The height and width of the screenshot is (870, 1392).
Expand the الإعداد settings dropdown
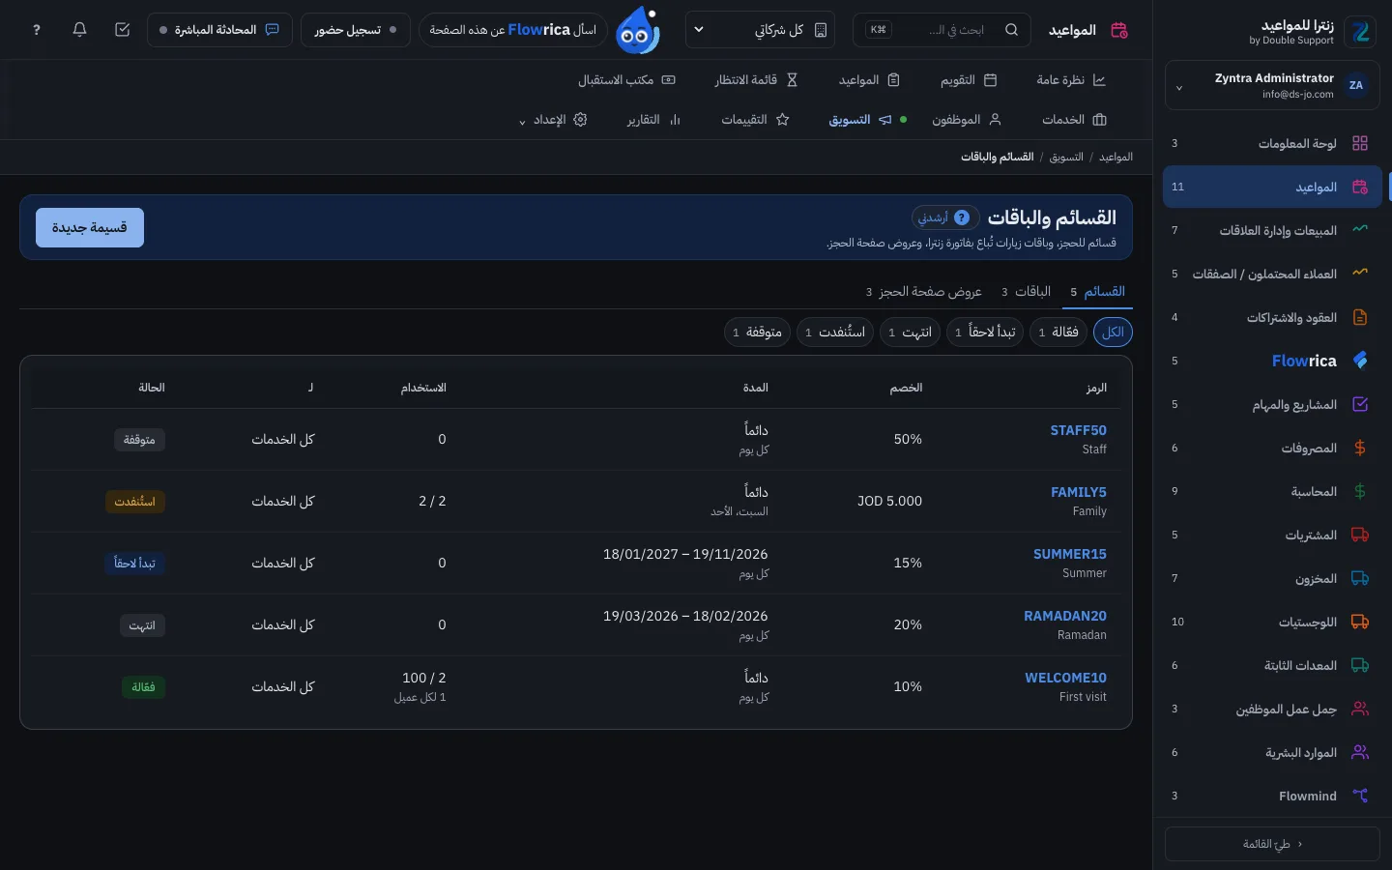(x=554, y=120)
